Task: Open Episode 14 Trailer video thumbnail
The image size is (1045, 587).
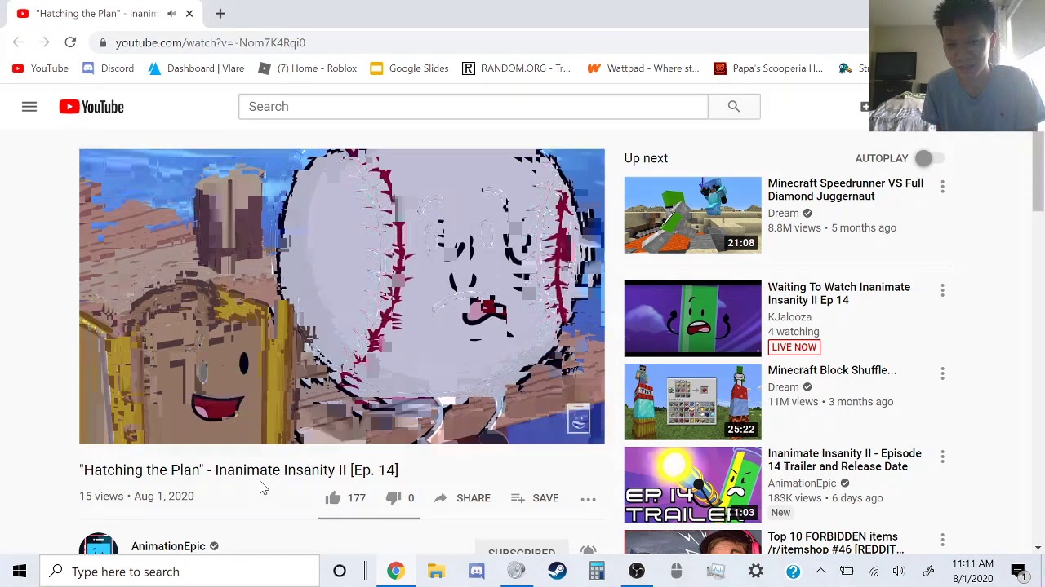Action: pos(692,485)
